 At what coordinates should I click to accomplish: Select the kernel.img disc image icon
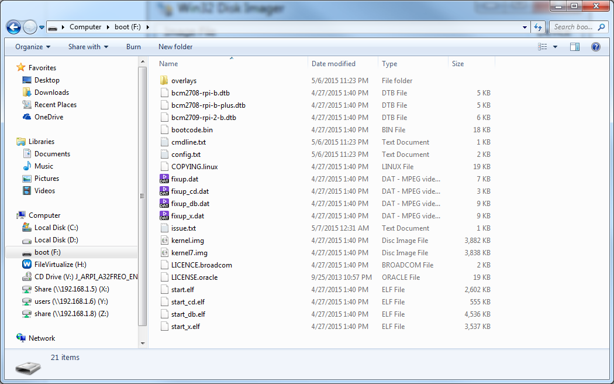point(164,241)
